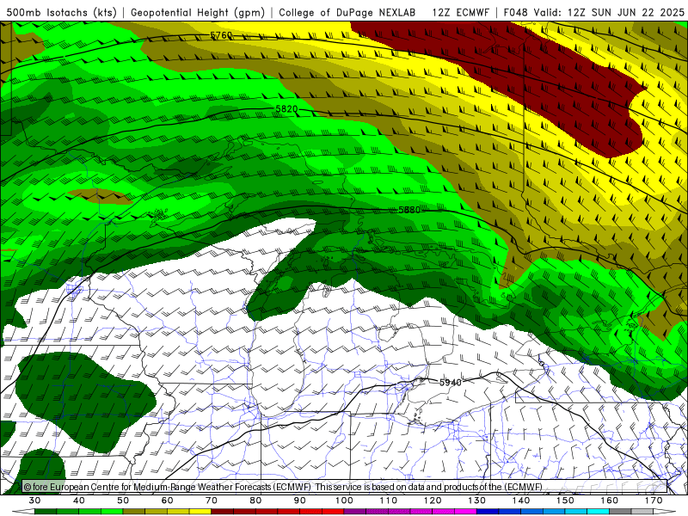Click the "Geopotential Height (gpm)" header text
The height and width of the screenshot is (516, 688).
coord(198,12)
